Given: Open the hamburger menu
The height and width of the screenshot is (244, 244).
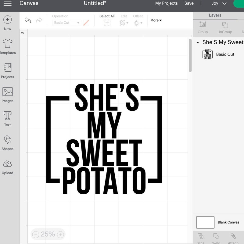Looking at the screenshot, I should coord(8,3).
